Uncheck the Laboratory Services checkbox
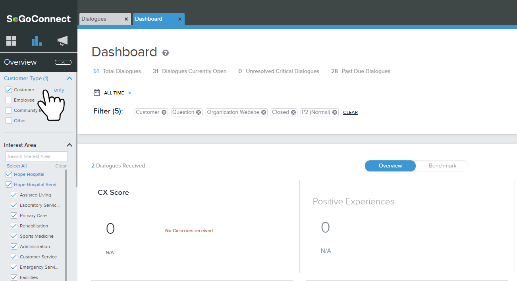The height and width of the screenshot is (281, 517). click(14, 205)
